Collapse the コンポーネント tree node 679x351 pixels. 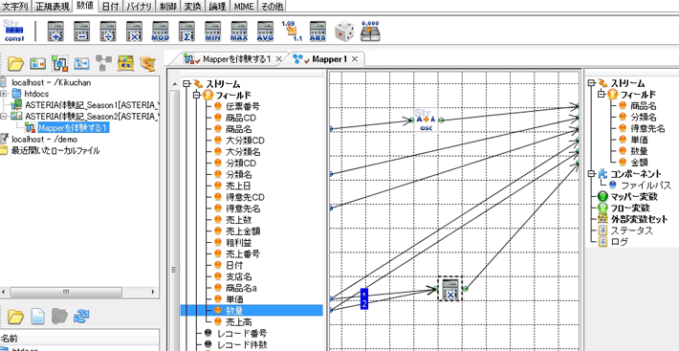[x=592, y=173]
